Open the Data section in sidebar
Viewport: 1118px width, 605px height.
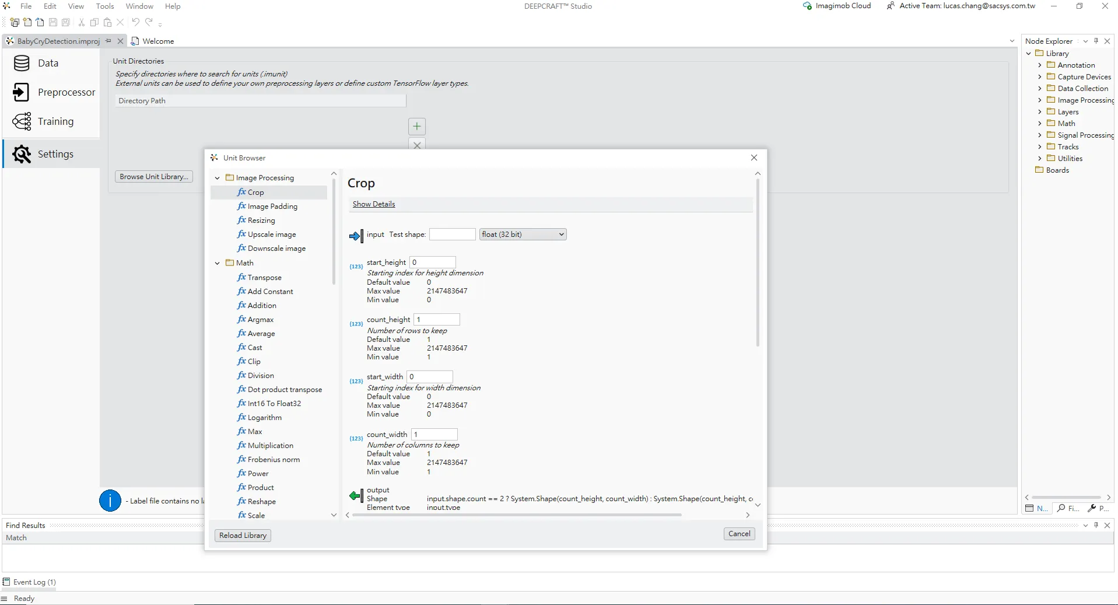click(x=48, y=63)
